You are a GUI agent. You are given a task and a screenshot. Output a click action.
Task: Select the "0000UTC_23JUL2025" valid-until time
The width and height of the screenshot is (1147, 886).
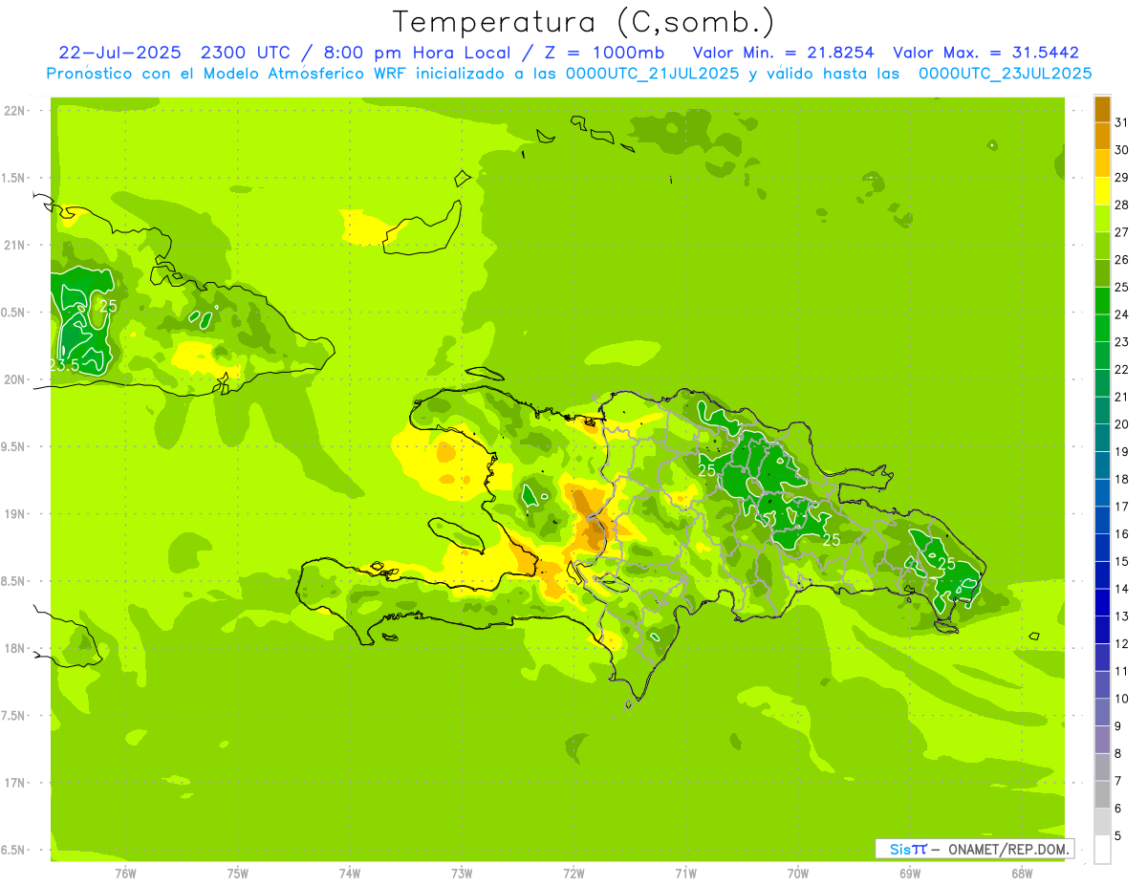(1005, 73)
